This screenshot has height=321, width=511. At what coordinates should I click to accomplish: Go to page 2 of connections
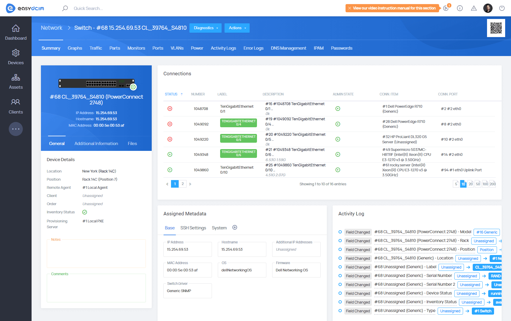click(x=183, y=184)
